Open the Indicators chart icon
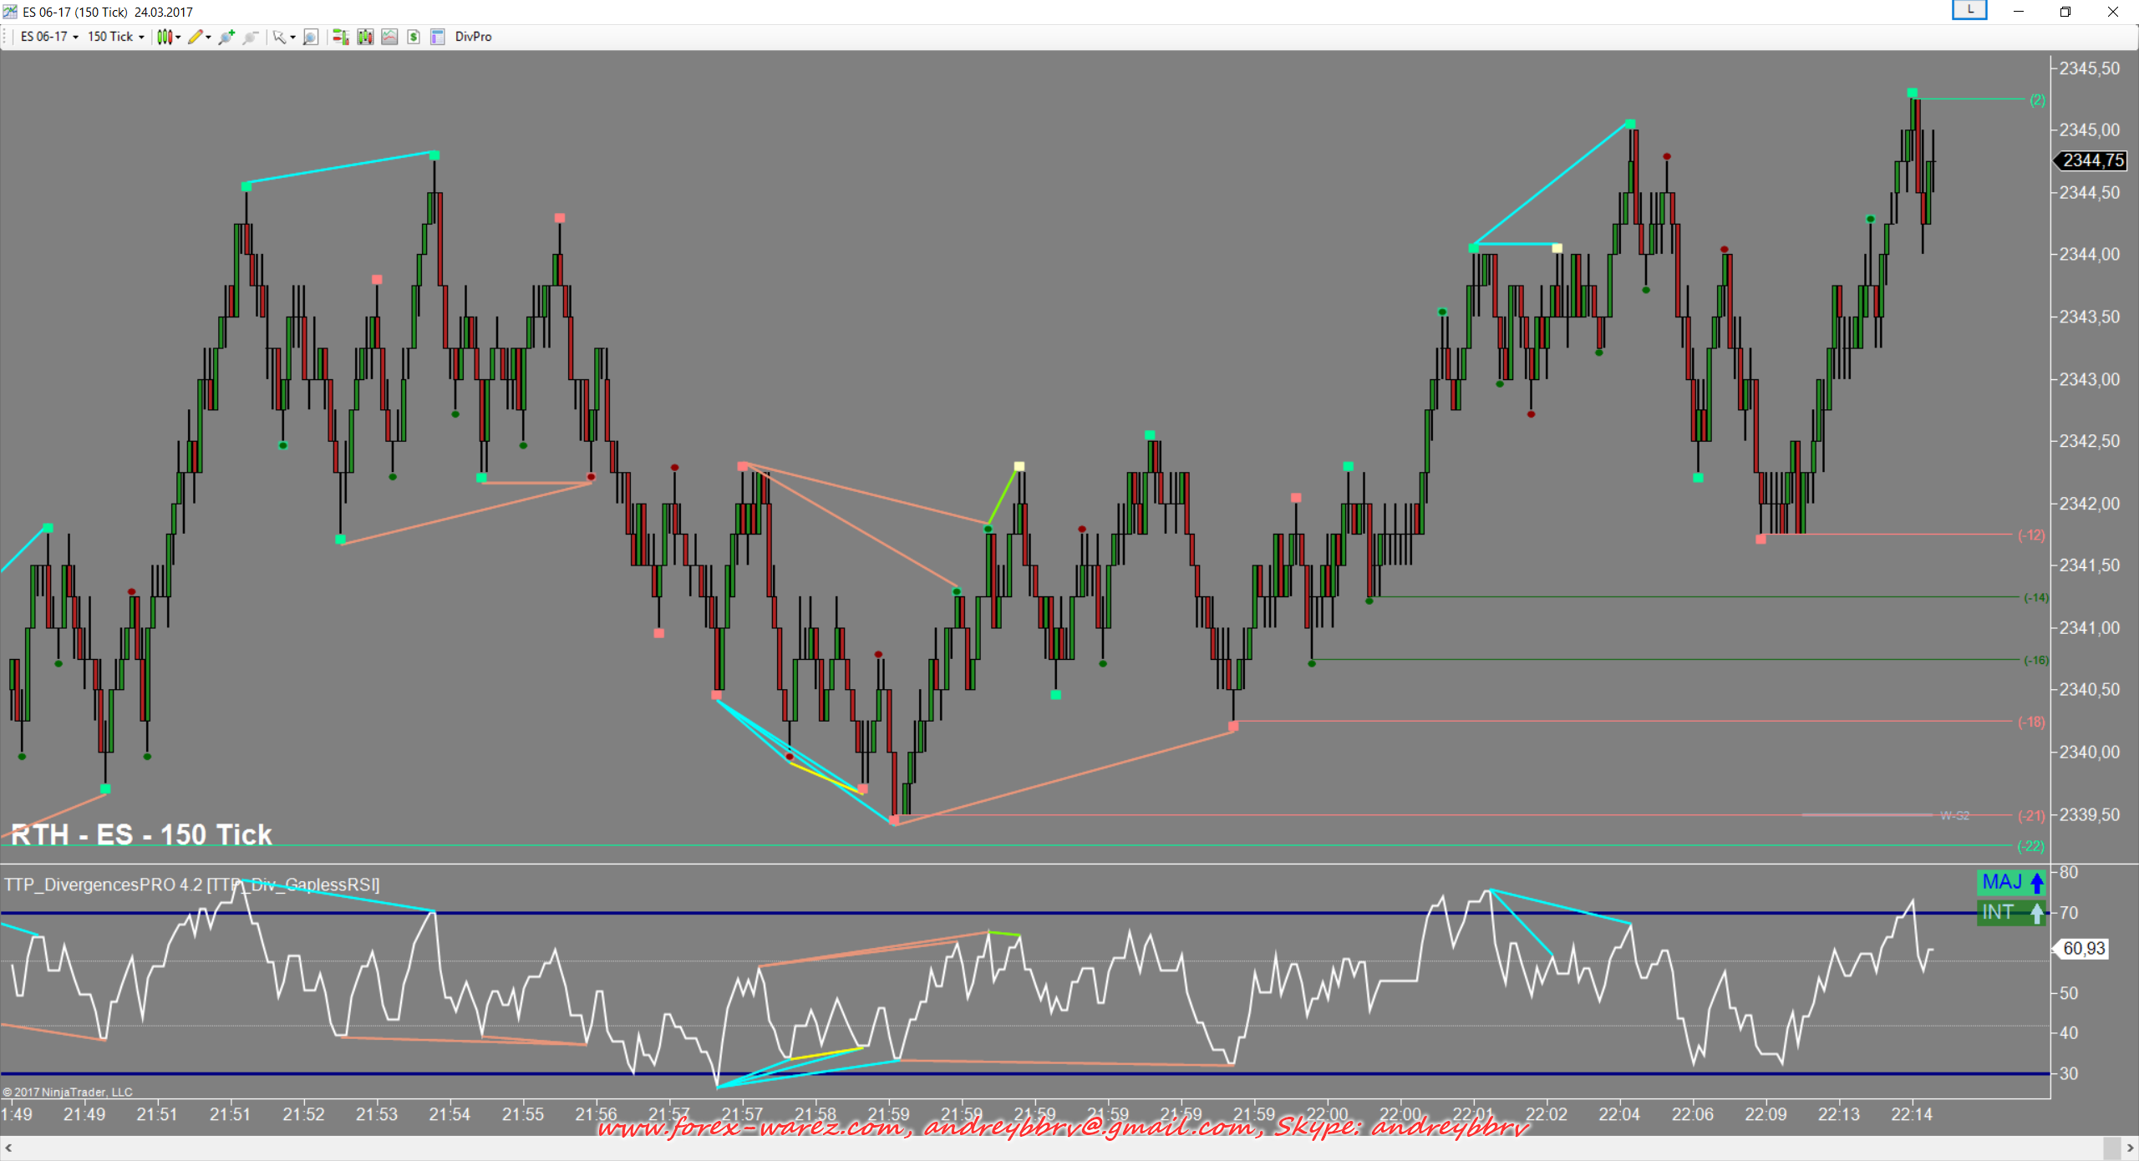 [389, 37]
